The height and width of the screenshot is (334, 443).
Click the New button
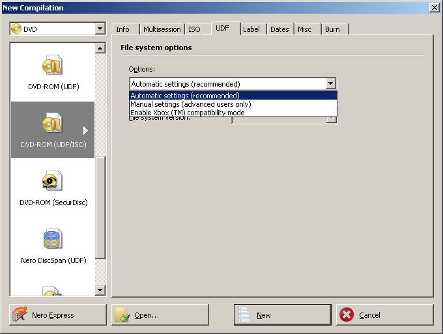(x=283, y=314)
